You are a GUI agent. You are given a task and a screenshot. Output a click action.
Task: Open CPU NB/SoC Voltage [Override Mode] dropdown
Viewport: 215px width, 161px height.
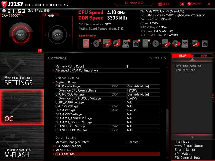pos(138,94)
